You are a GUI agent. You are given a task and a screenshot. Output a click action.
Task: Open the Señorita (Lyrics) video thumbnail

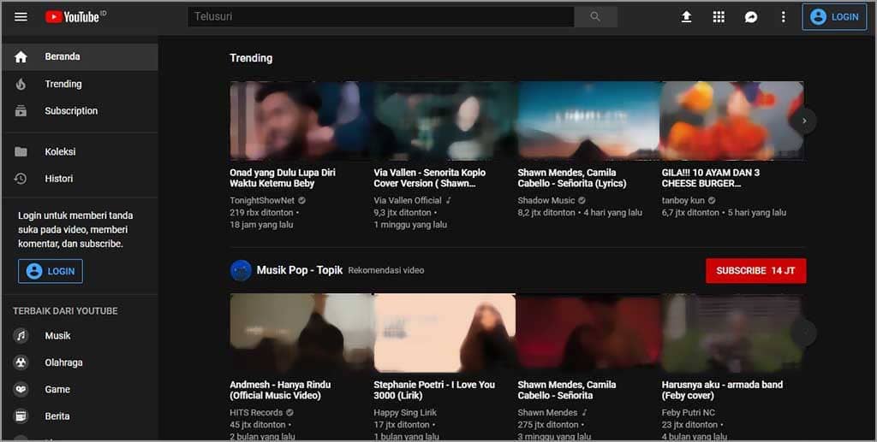click(x=588, y=121)
